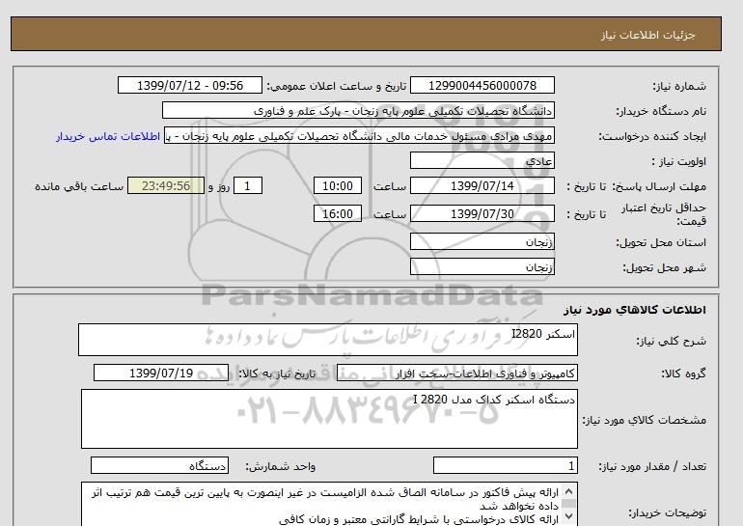Click response deadline date 1399/07/14

coord(482,185)
